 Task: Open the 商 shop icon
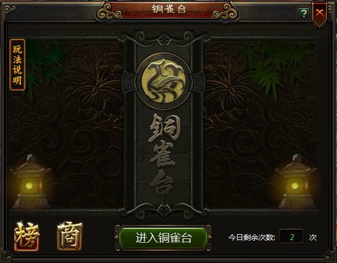click(70, 236)
